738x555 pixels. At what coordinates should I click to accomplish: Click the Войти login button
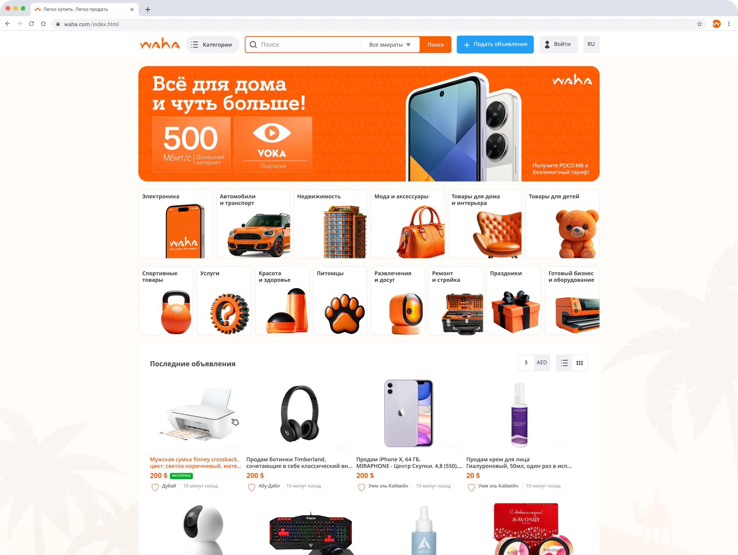click(558, 44)
